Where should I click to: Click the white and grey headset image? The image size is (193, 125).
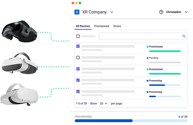click(x=20, y=63)
